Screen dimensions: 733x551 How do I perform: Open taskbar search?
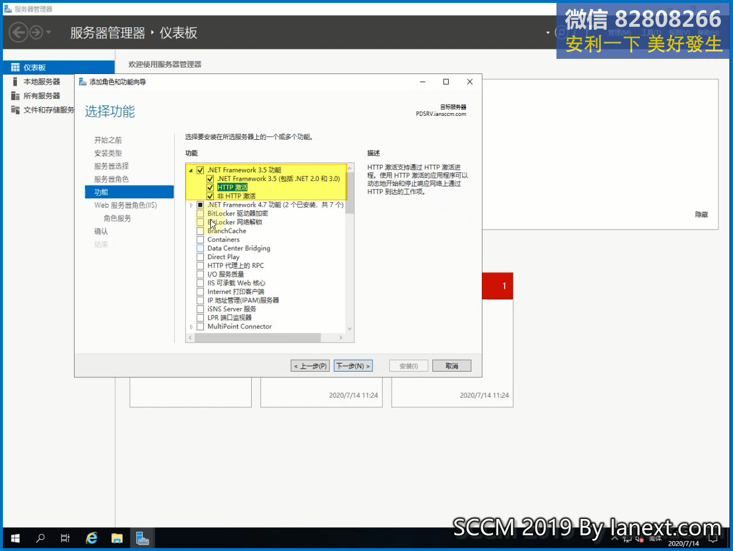pos(40,538)
